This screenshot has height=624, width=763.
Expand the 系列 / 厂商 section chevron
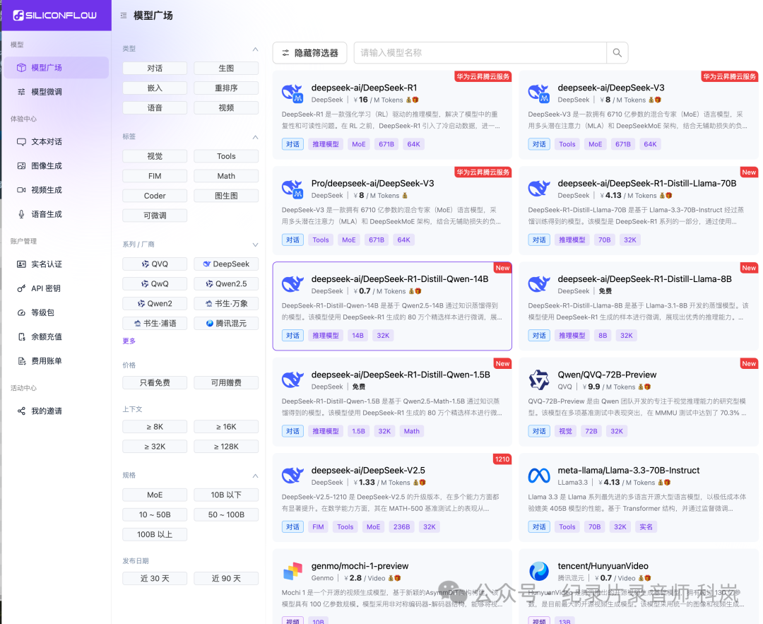click(x=256, y=245)
